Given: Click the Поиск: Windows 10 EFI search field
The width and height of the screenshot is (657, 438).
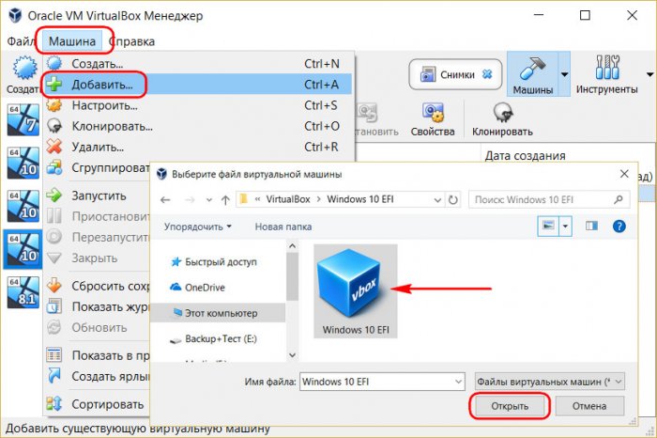Looking at the screenshot, I should (x=549, y=199).
